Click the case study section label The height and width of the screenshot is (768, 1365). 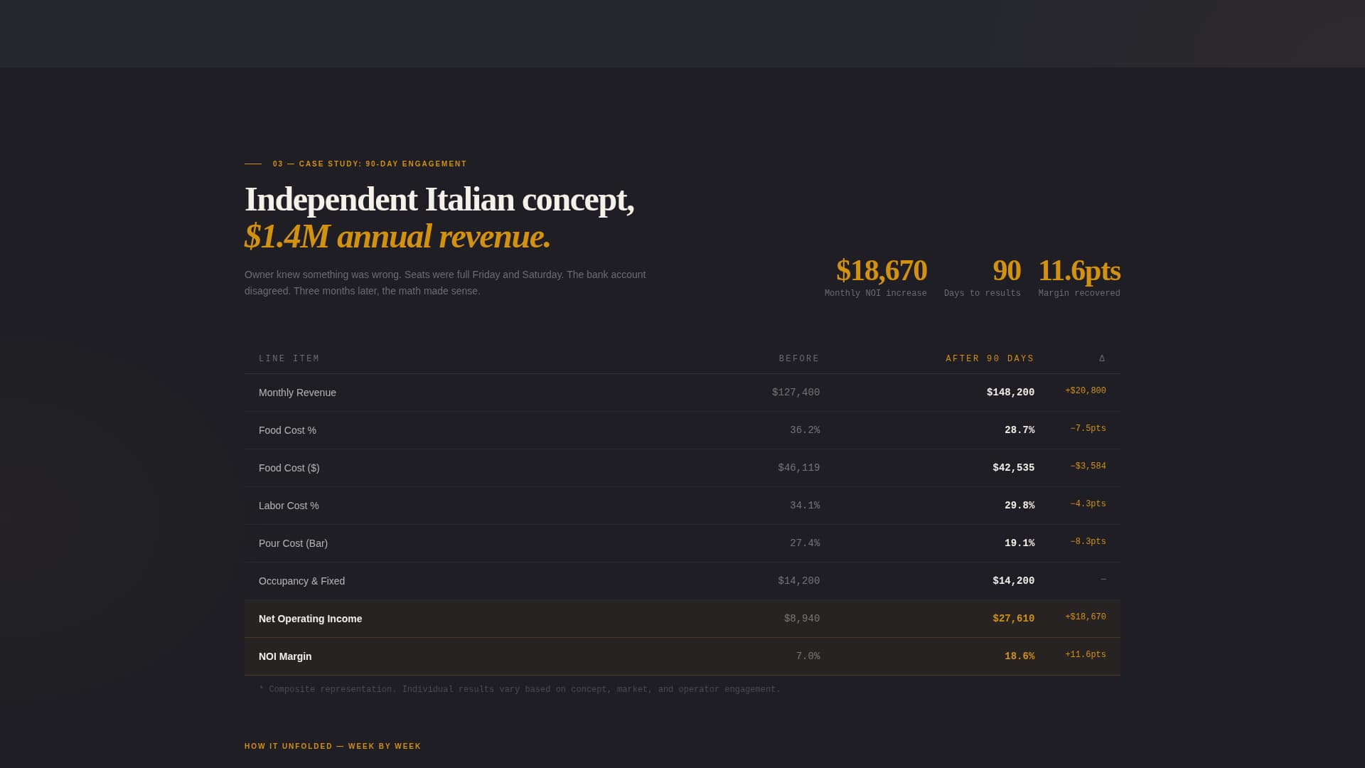370,164
